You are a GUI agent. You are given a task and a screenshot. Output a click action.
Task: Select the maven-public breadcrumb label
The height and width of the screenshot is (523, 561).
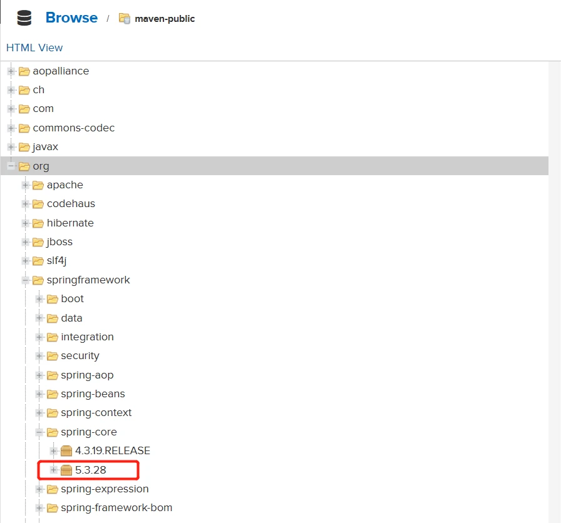click(165, 19)
